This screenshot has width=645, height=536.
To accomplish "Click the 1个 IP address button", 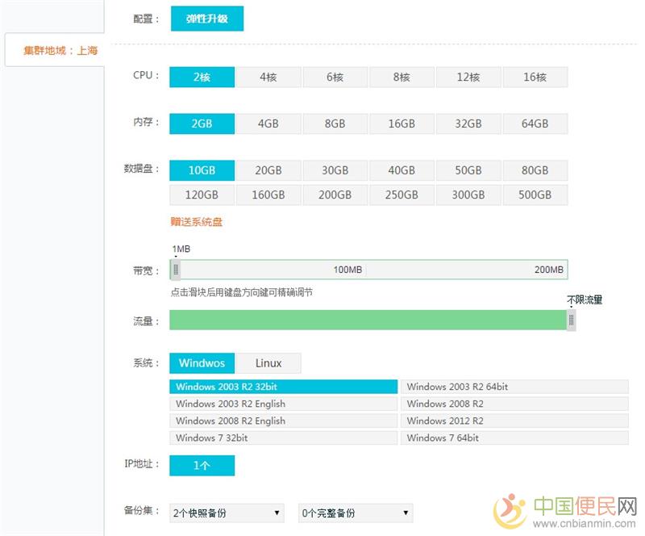I will [x=202, y=465].
